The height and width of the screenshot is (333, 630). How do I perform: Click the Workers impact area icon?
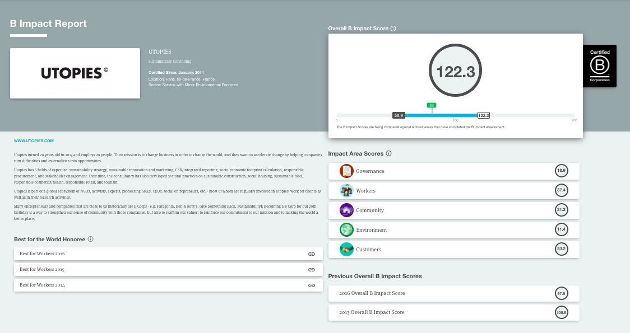(346, 191)
